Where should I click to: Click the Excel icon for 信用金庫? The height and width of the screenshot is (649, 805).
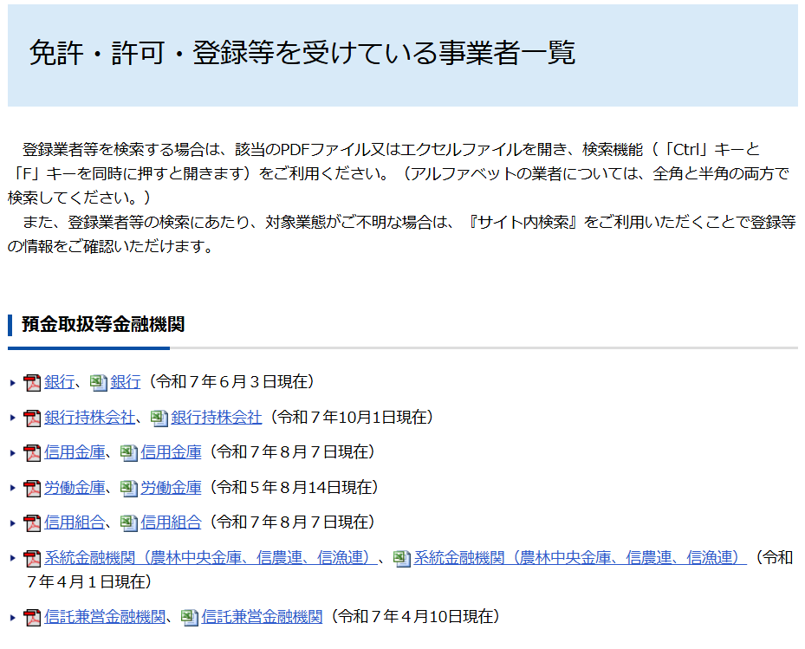[129, 452]
